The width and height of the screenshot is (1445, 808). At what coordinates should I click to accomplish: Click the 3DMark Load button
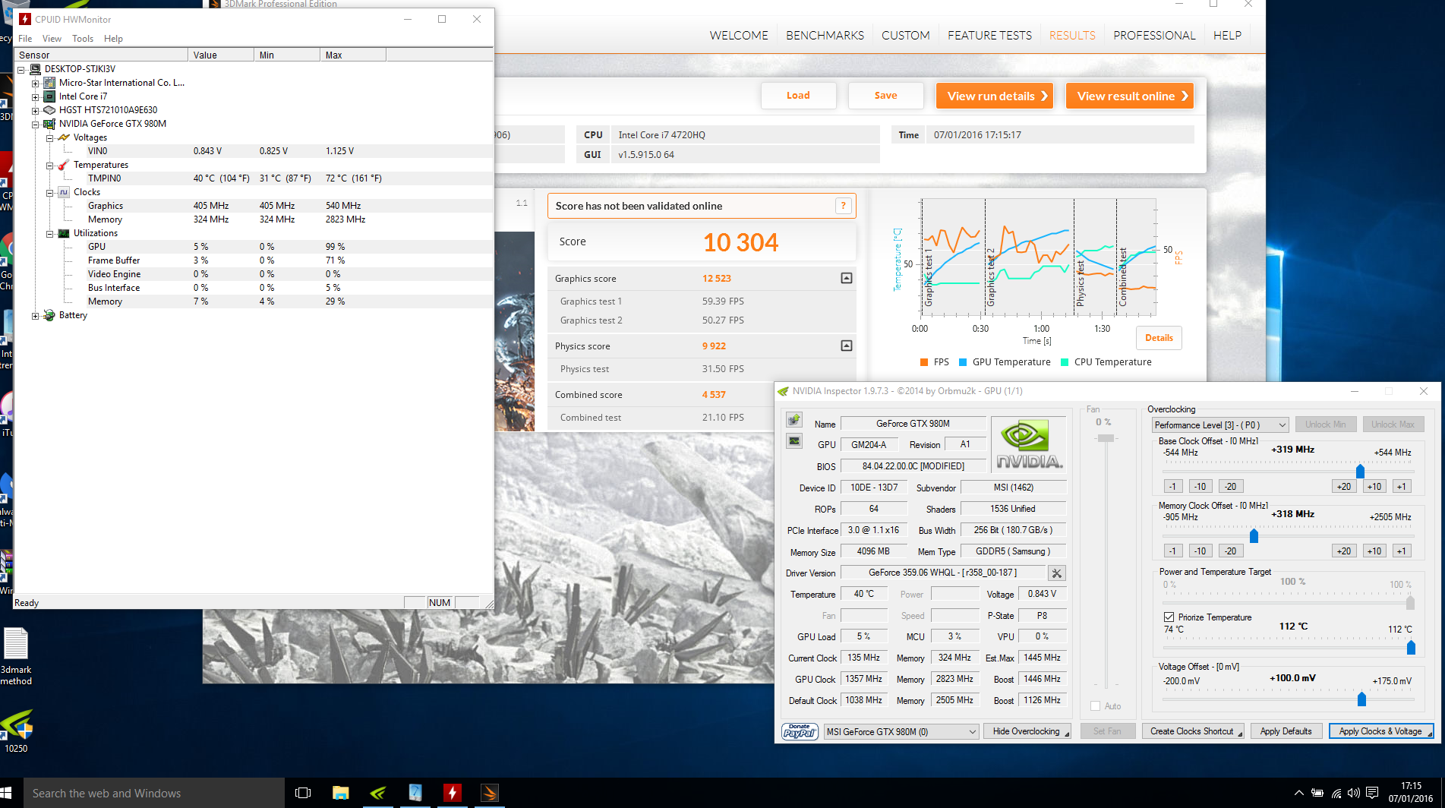(798, 96)
